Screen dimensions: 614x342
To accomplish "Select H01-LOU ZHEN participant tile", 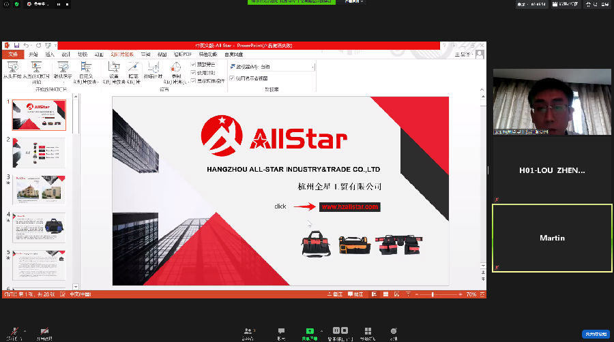I will [552, 170].
